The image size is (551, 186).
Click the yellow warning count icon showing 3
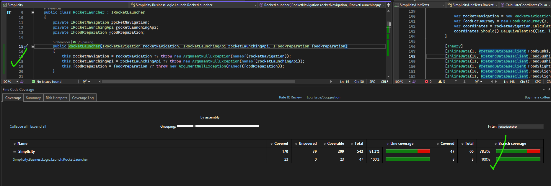coord(440,82)
